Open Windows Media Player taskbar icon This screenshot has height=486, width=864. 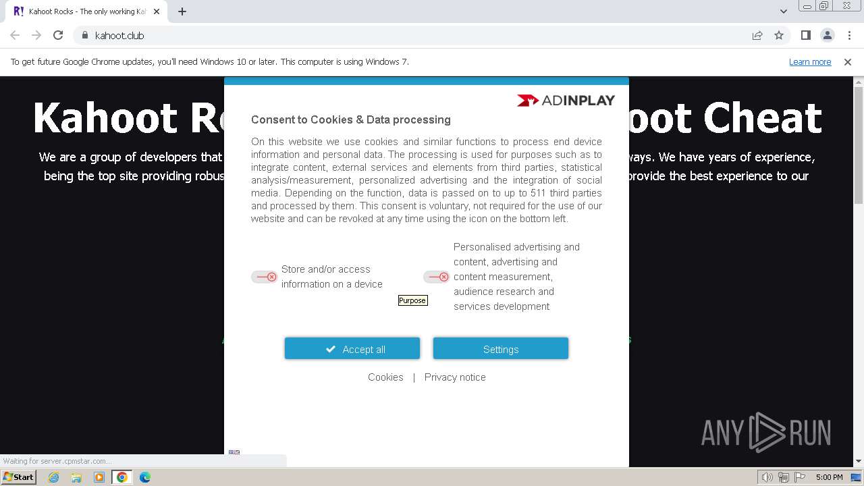point(99,477)
